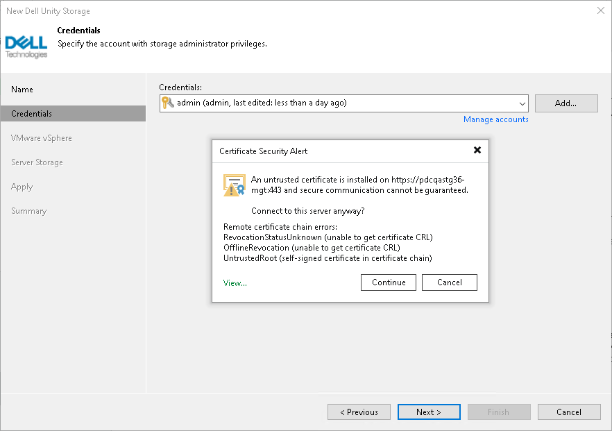Click the UntrustedRoot error line

[328, 258]
